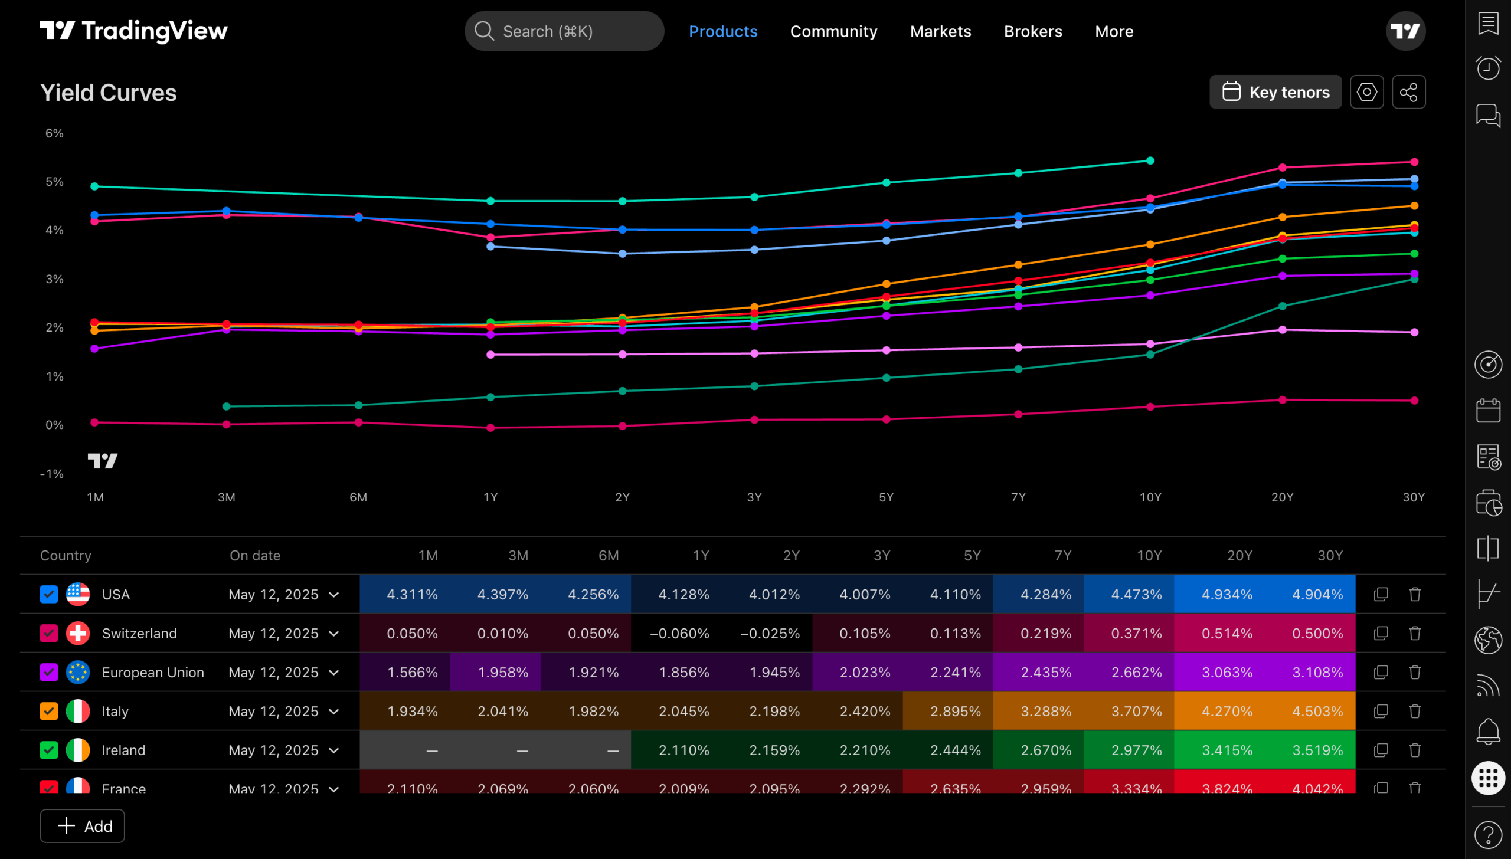Open the split panel icon in sidebar

tap(1488, 549)
